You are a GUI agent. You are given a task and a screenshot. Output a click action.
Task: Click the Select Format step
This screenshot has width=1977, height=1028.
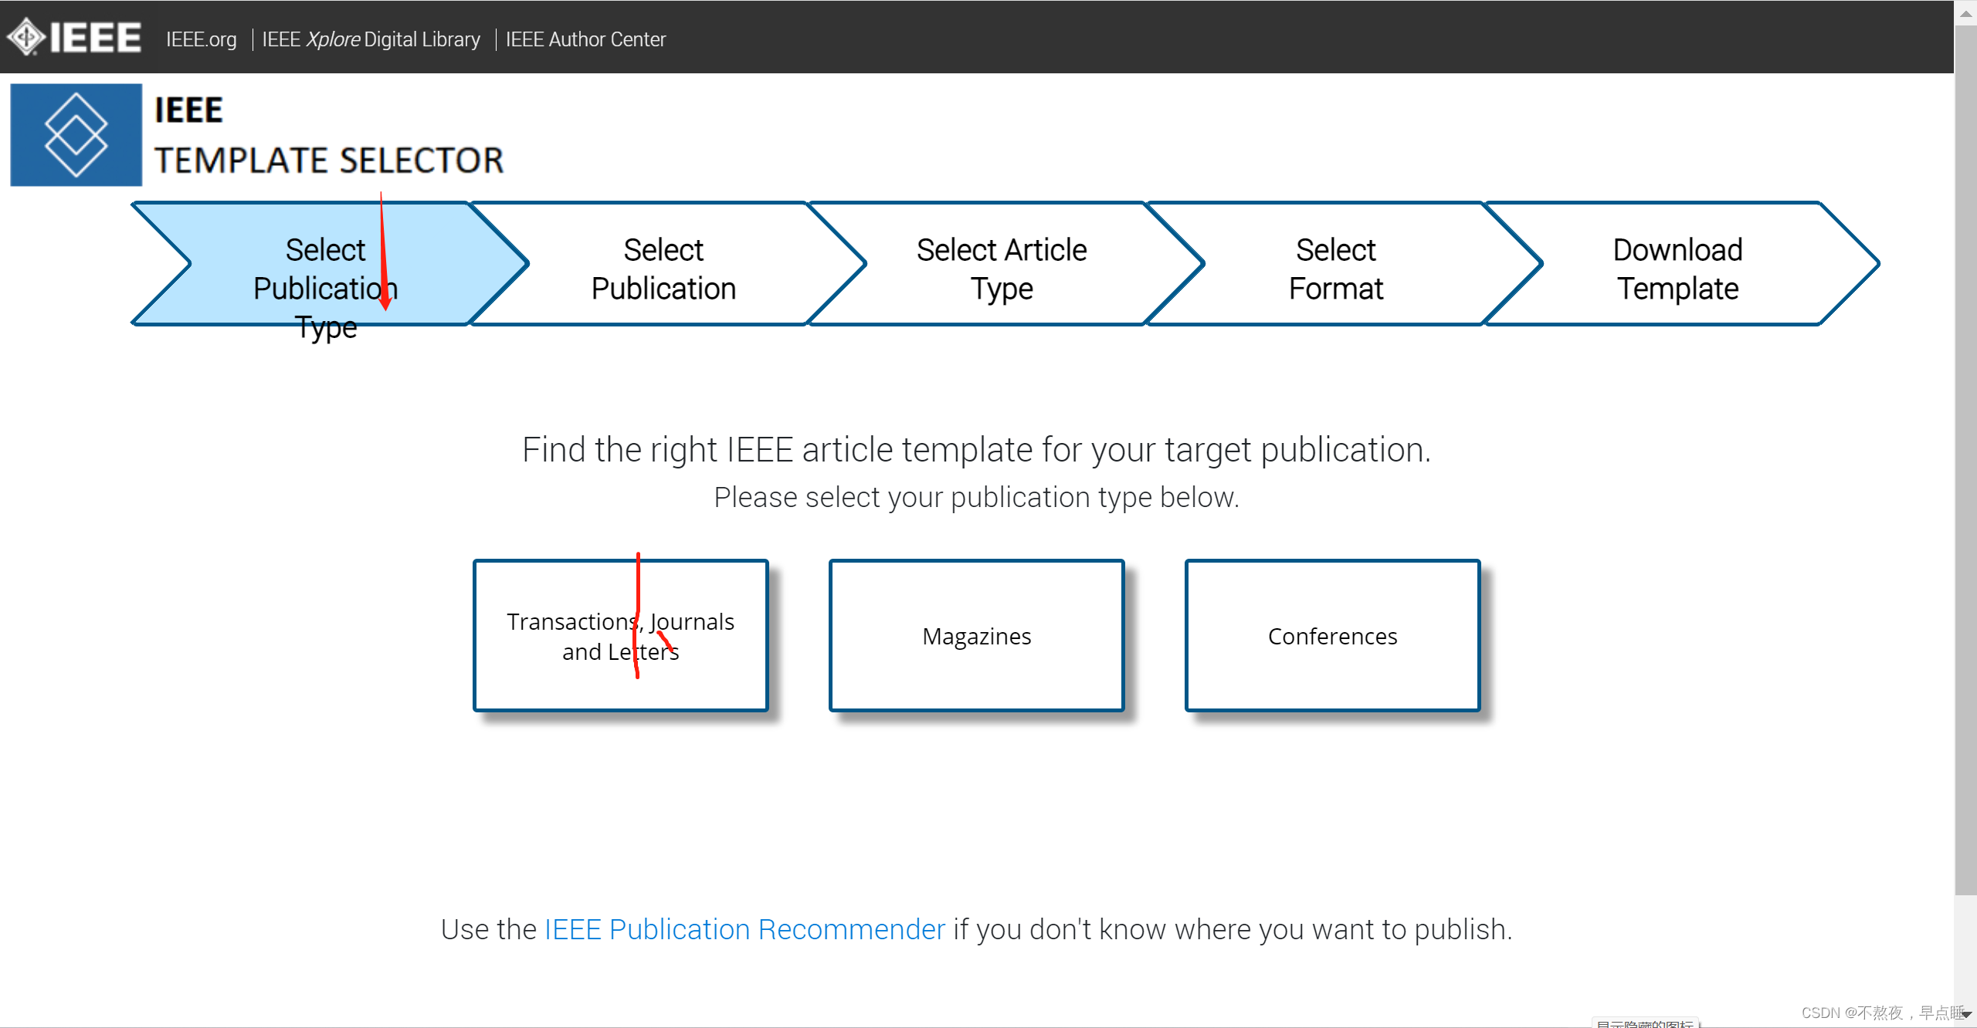coord(1335,268)
